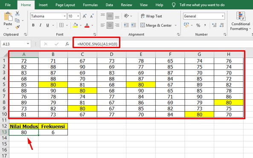Select the Frekuensi header cell

coord(53,126)
